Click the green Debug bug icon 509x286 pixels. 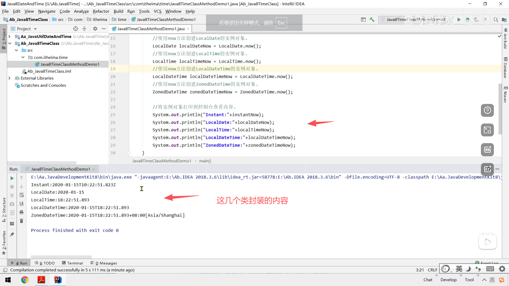[468, 20]
